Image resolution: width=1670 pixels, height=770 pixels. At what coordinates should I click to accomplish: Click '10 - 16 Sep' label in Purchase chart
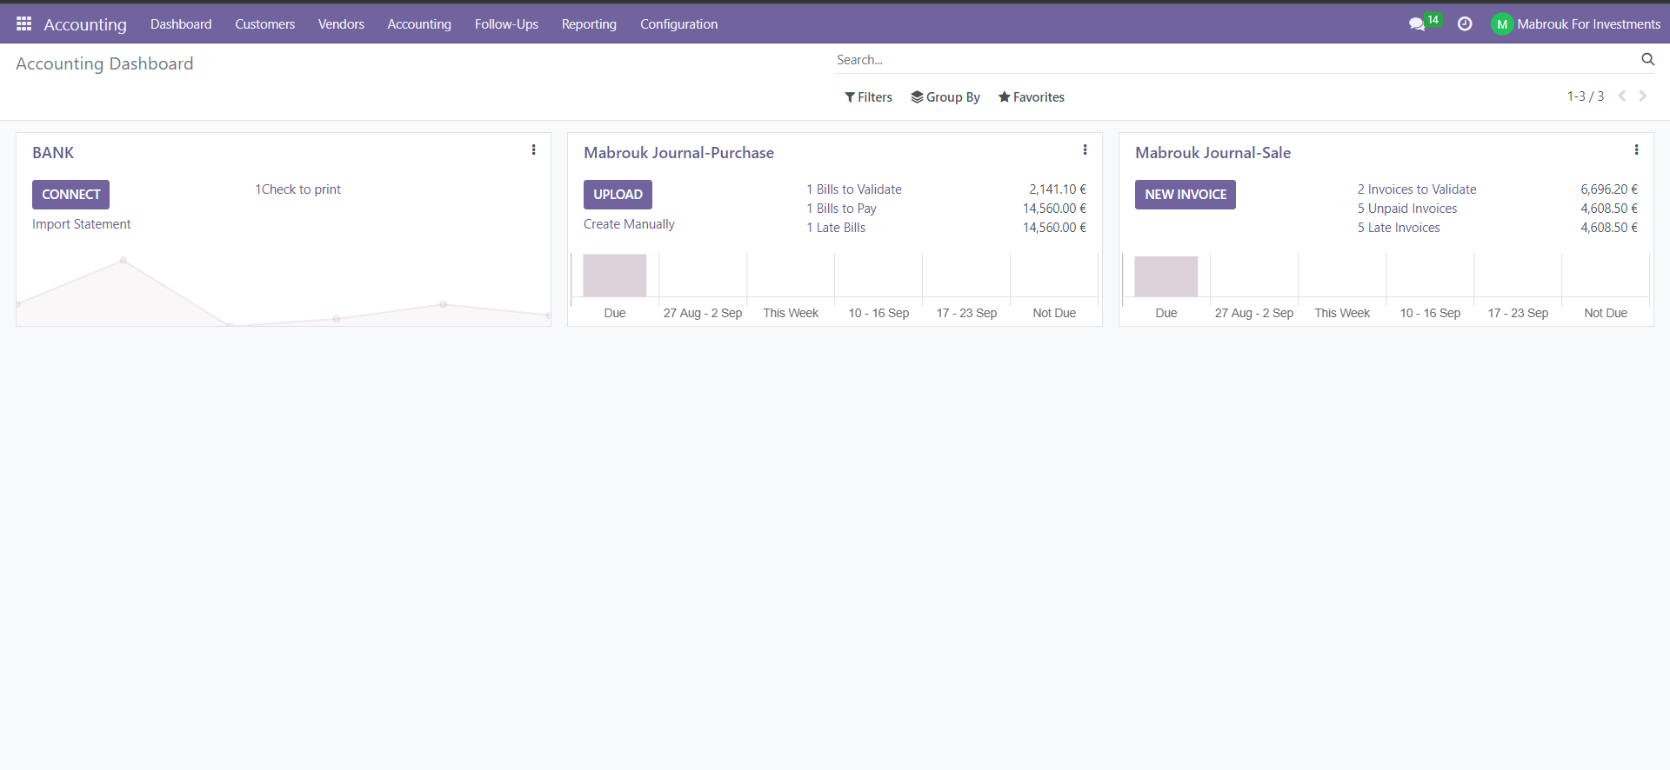click(x=878, y=313)
